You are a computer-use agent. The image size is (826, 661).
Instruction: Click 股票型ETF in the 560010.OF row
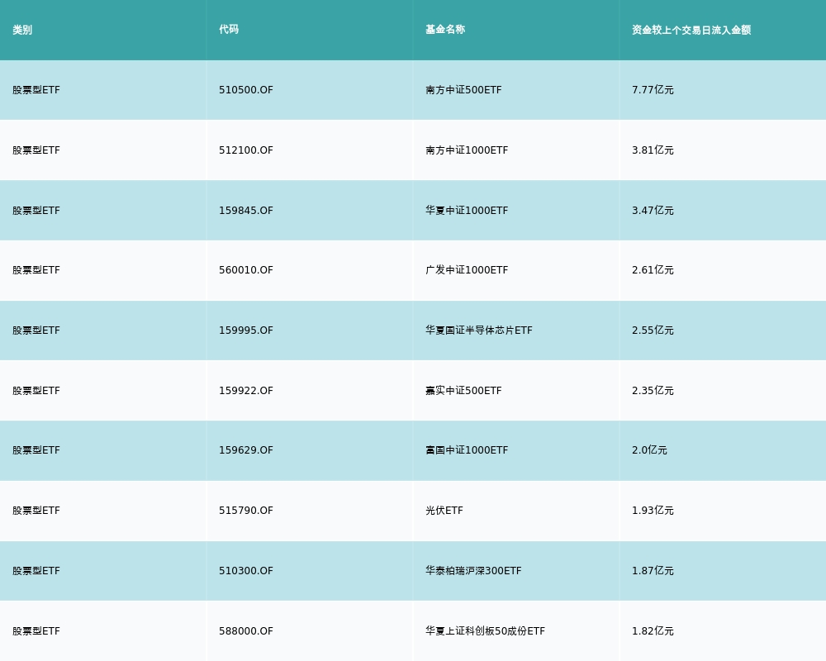[36, 270]
